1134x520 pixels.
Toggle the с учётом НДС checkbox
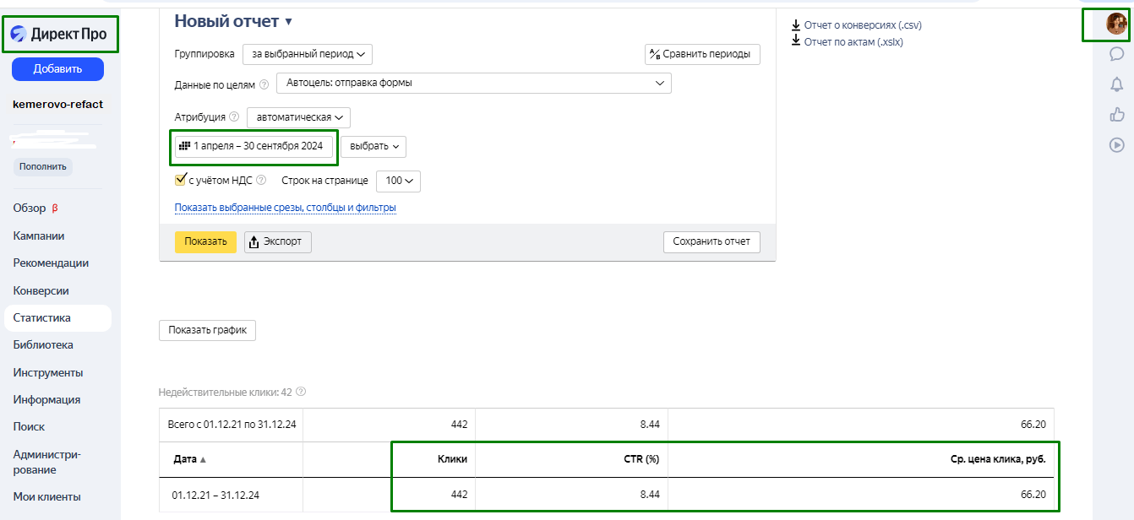(x=180, y=180)
